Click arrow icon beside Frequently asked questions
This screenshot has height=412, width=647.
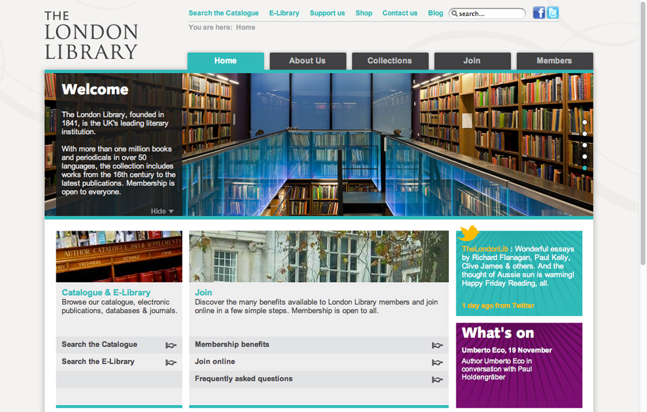(x=437, y=379)
